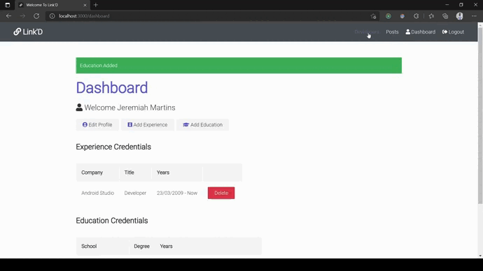Click the green circular extension icon
This screenshot has height=271, width=483.
click(x=388, y=16)
